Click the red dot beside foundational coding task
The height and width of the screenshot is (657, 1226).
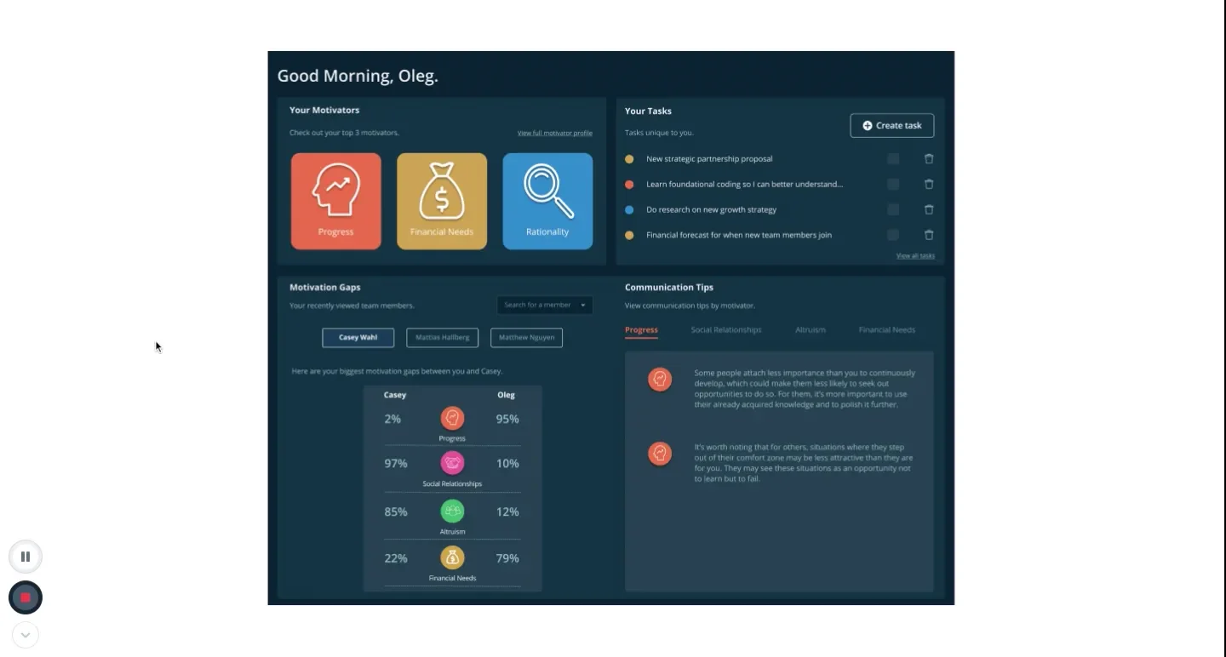coord(629,184)
